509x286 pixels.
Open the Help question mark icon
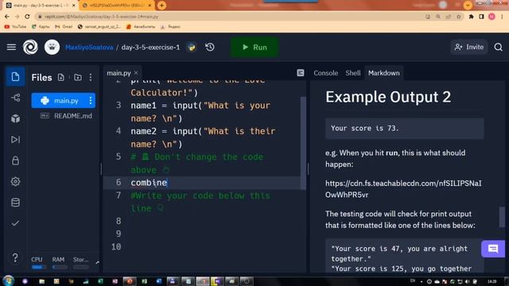15,257
